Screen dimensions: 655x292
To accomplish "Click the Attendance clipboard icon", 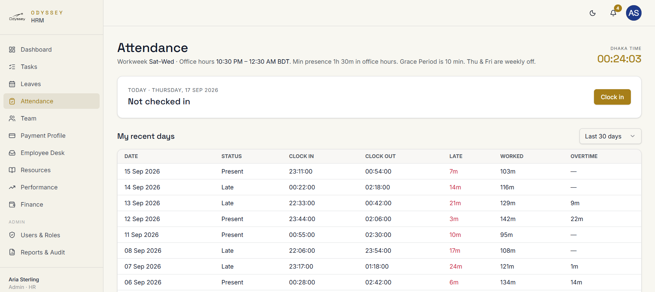I will (12, 101).
